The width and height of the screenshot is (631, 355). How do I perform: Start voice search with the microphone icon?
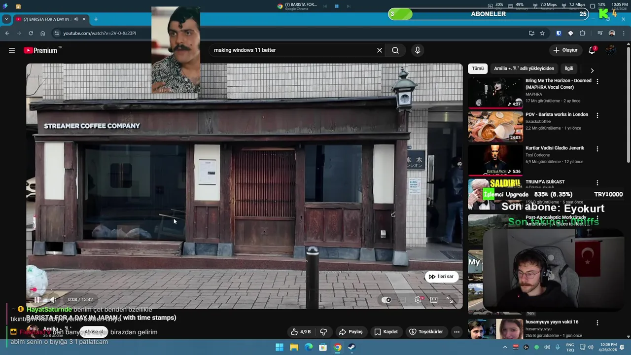(x=418, y=50)
